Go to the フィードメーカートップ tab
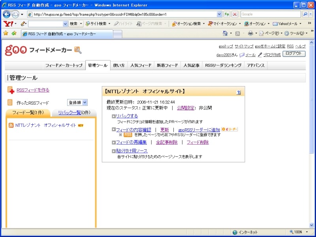The width and height of the screenshot is (316, 237). [64, 65]
